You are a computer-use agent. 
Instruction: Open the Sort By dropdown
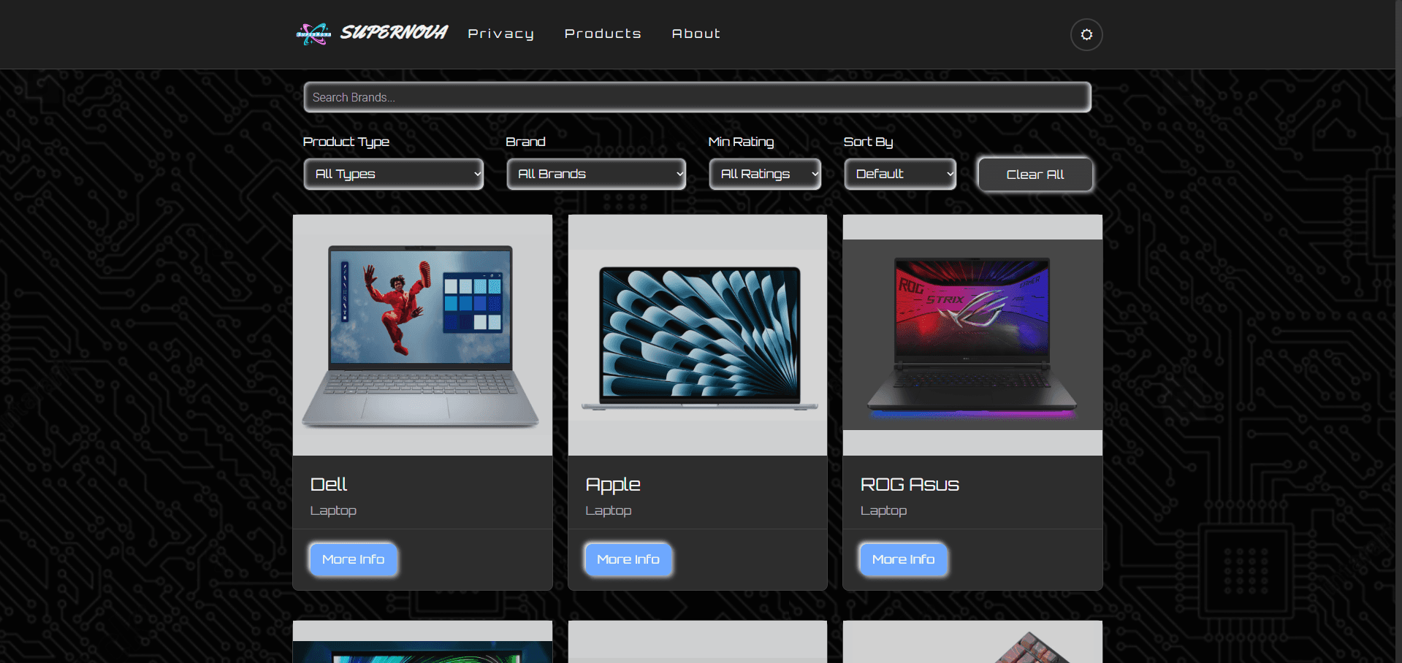click(x=900, y=174)
